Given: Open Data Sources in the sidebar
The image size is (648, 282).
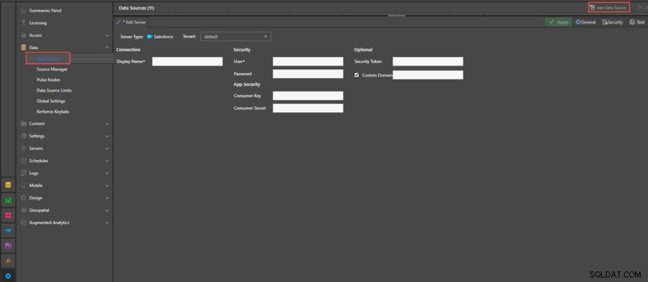Looking at the screenshot, I should pyautogui.click(x=48, y=59).
